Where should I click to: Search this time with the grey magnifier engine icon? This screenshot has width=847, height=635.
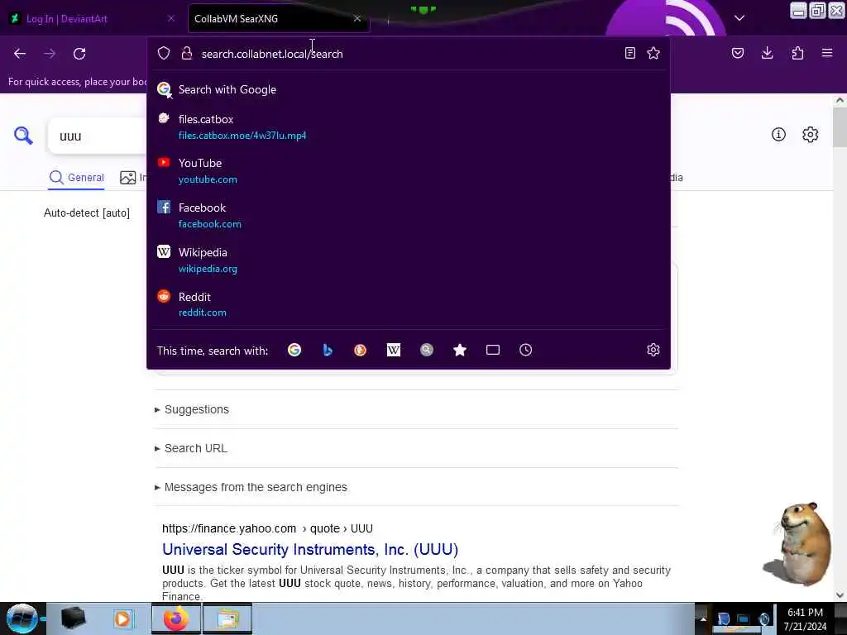tap(427, 350)
